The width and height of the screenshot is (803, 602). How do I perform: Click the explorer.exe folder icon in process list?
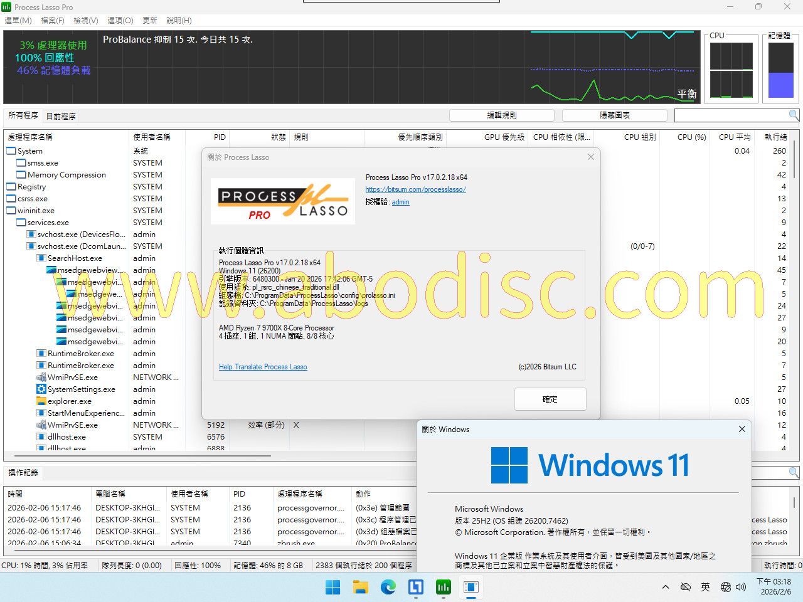coord(41,401)
